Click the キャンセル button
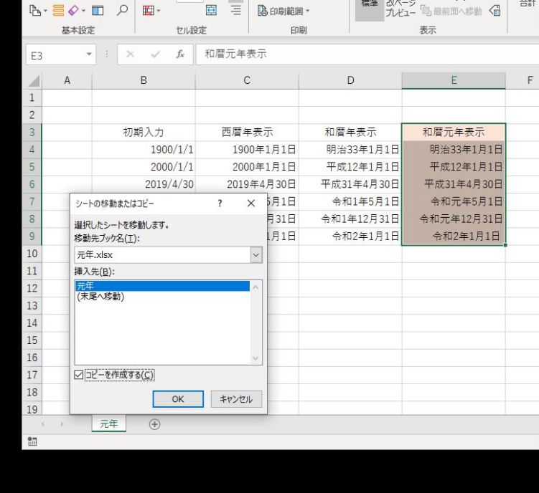Viewport: 539px width, 493px height. 236,399
